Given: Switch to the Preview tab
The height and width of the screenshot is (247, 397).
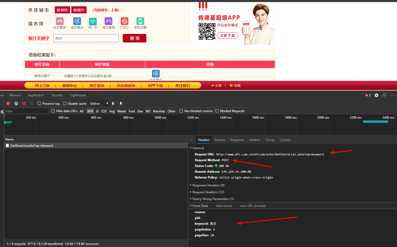Looking at the screenshot, I should click(220, 140).
